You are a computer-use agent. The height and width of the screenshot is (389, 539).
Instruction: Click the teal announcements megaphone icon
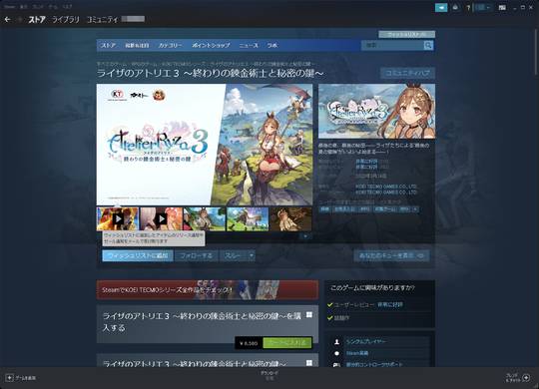pos(441,7)
